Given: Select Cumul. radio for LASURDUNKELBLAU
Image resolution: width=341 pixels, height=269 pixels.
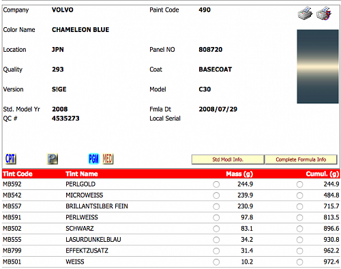Looking at the screenshot, I should [299, 240].
